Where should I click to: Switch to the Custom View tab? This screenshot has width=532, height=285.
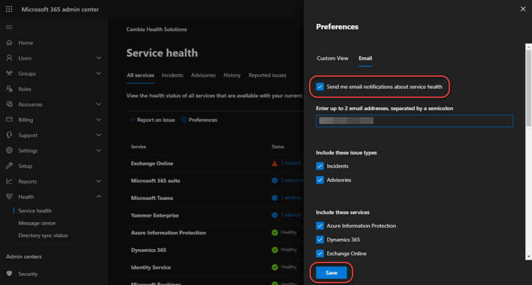[x=332, y=58]
